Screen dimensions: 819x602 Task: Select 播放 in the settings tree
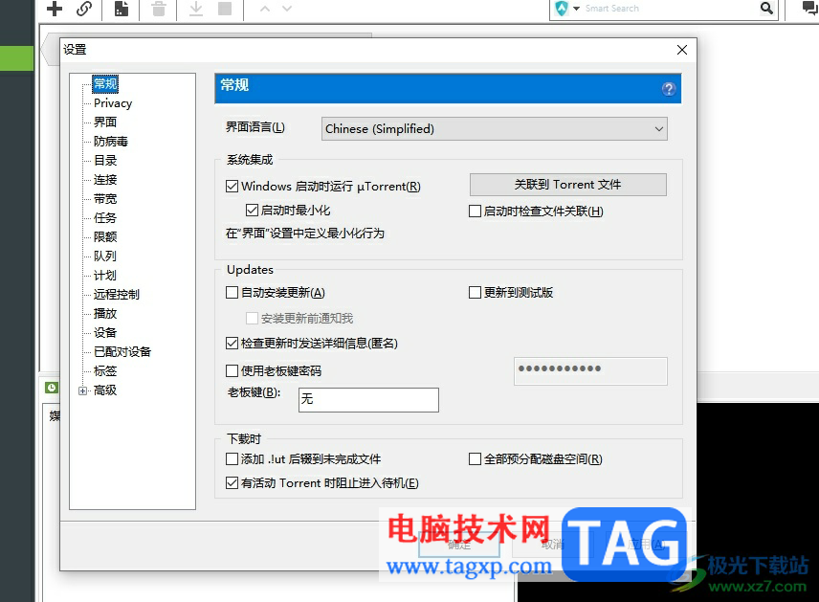(105, 314)
